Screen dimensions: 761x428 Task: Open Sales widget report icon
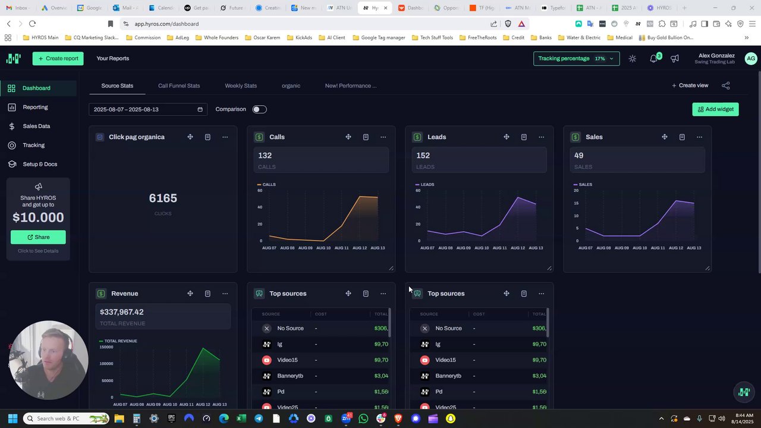point(682,137)
